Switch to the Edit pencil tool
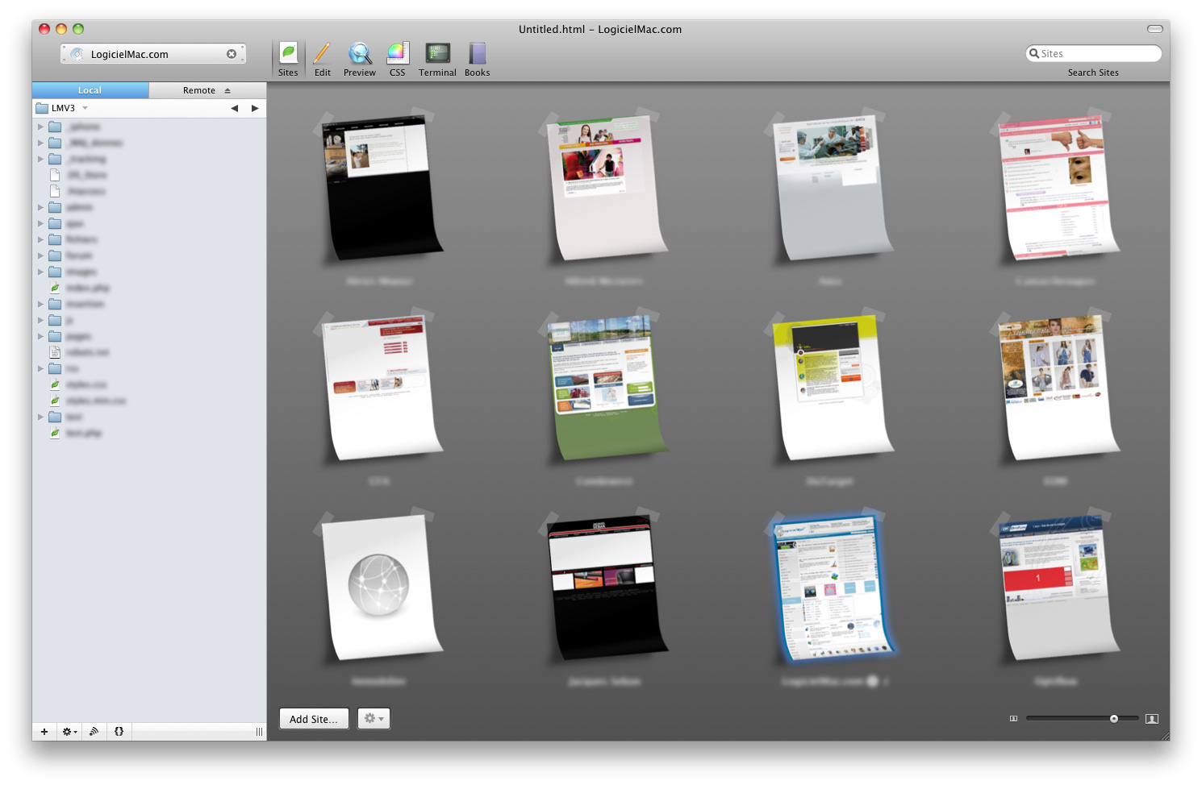The height and width of the screenshot is (785, 1202). 322,59
